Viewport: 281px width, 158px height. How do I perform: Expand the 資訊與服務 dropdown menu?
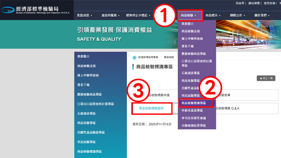point(110,15)
